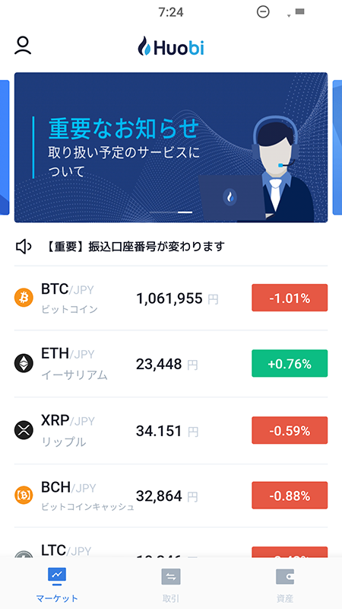The height and width of the screenshot is (609, 342).
Task: Switch to the マーケット tab
Action: coord(57,583)
